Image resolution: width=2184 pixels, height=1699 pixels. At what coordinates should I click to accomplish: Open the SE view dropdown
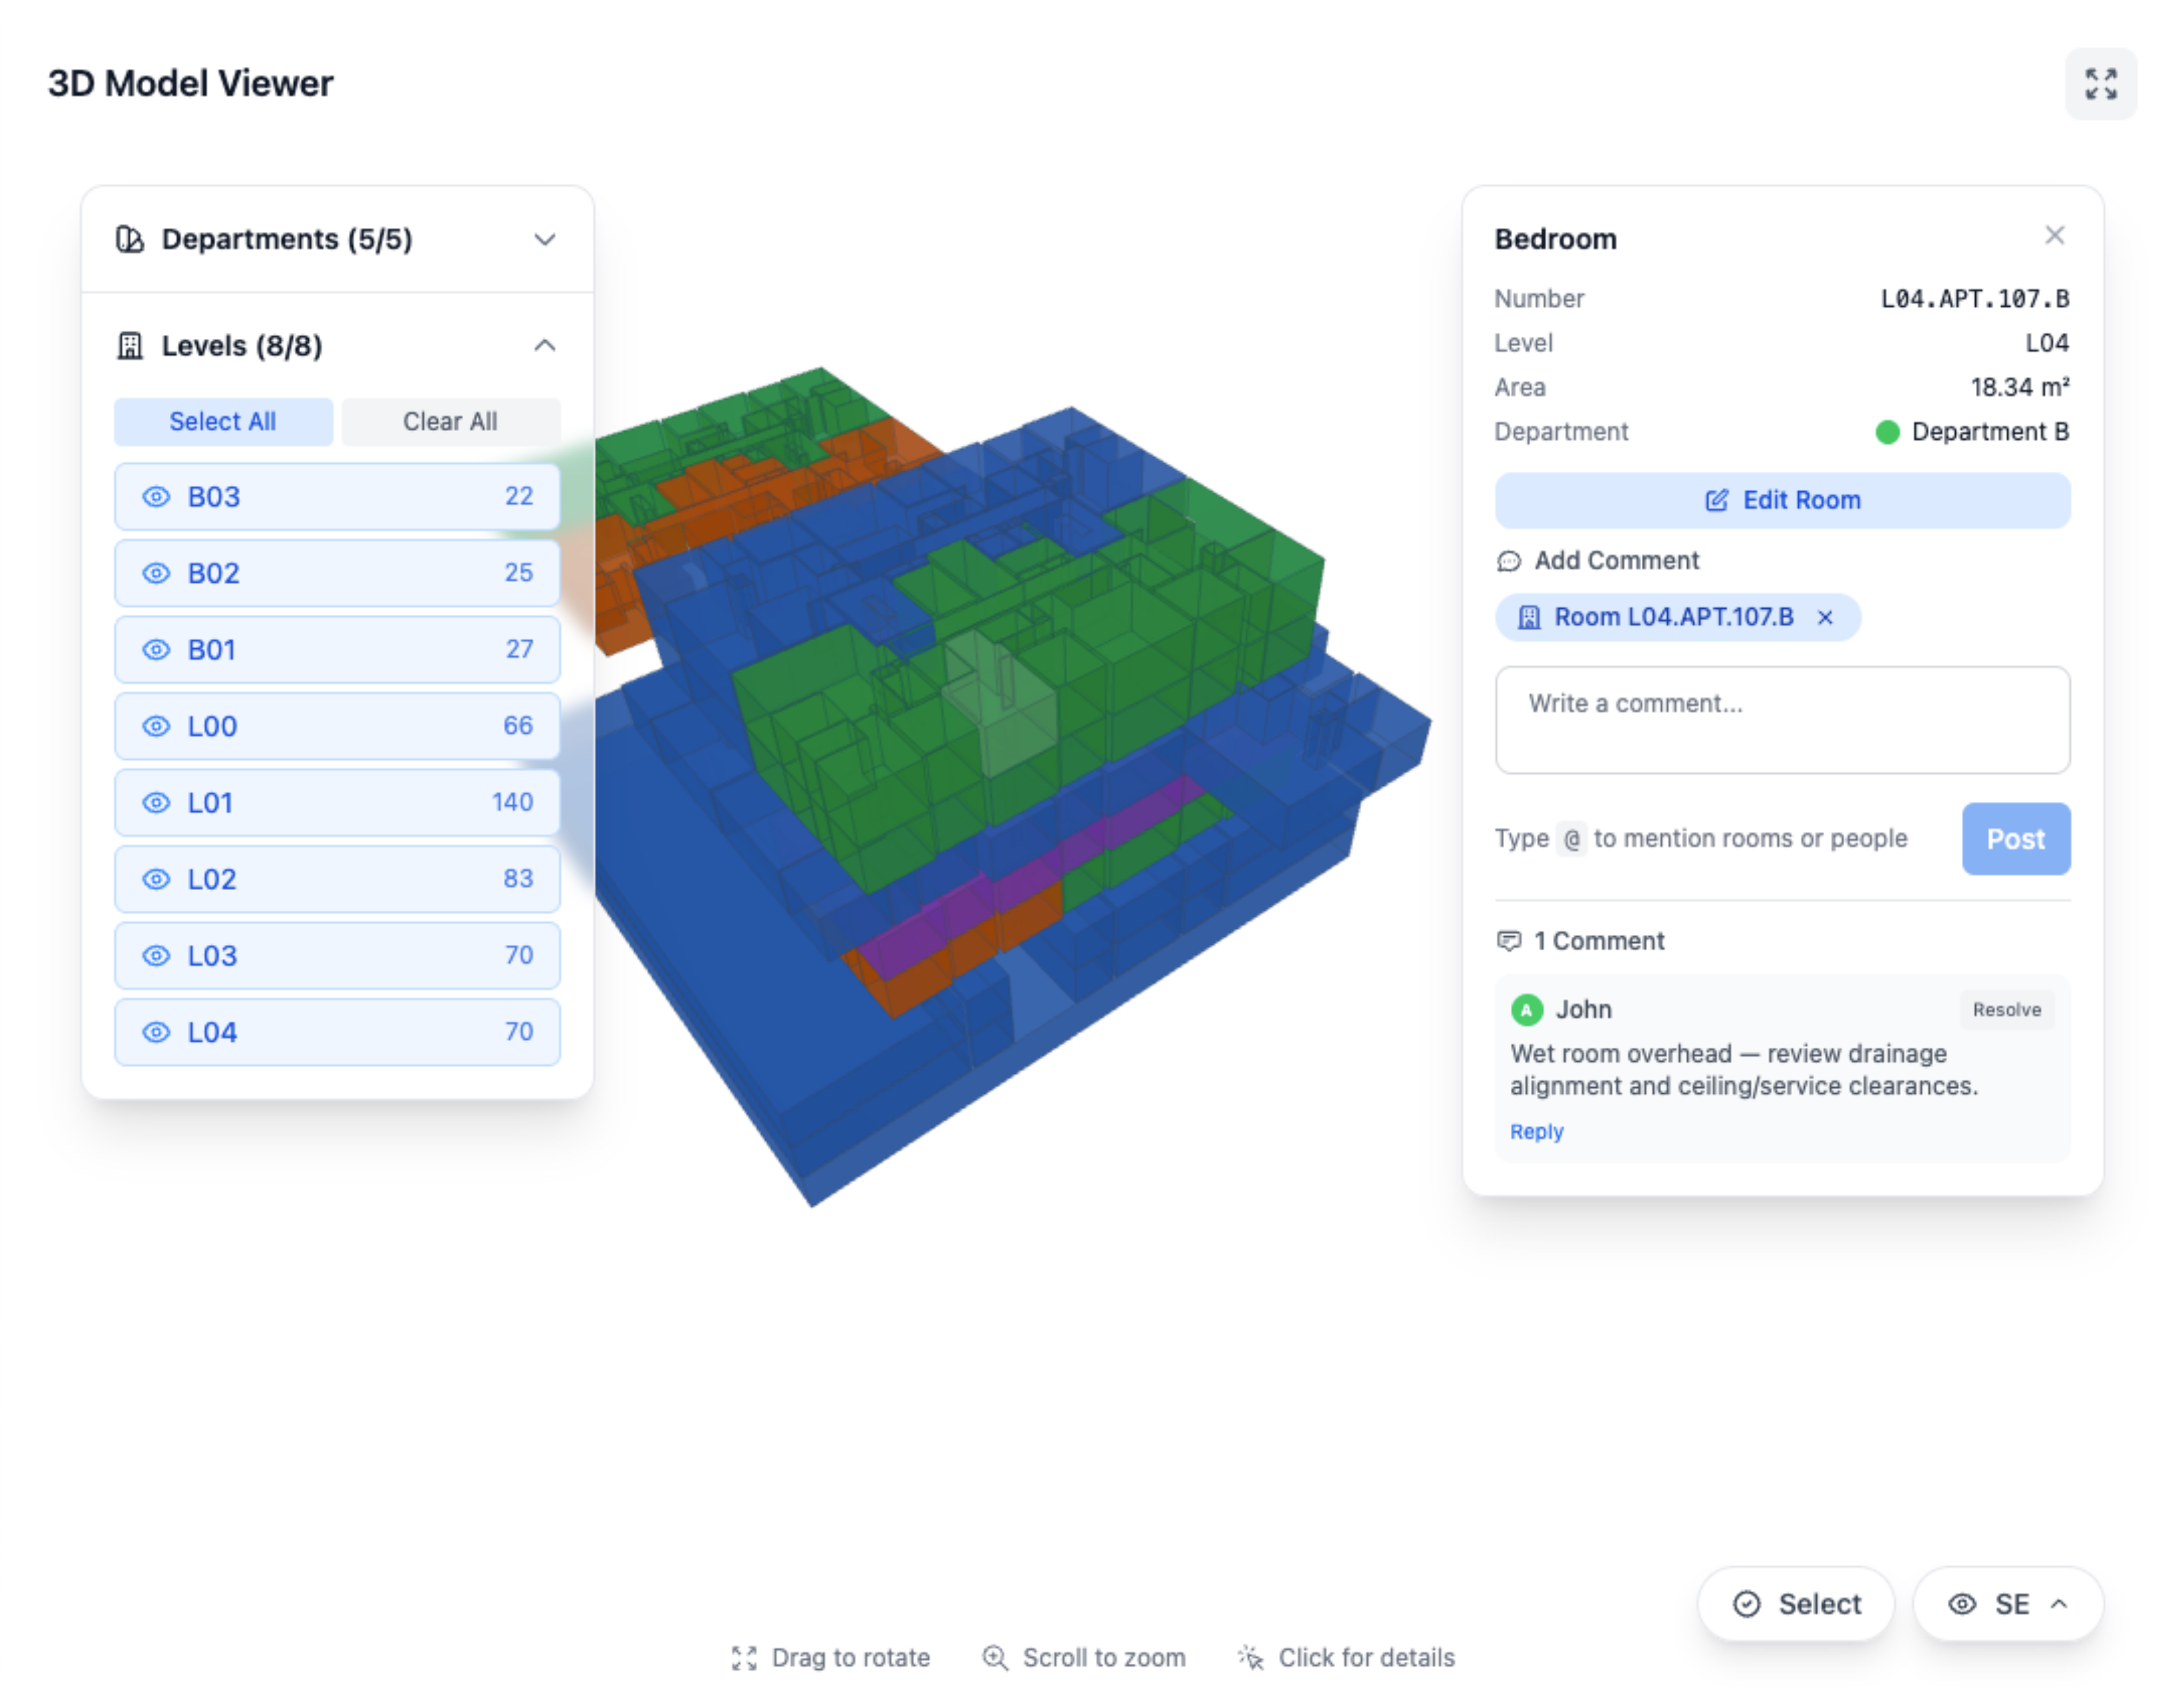click(x=2005, y=1604)
